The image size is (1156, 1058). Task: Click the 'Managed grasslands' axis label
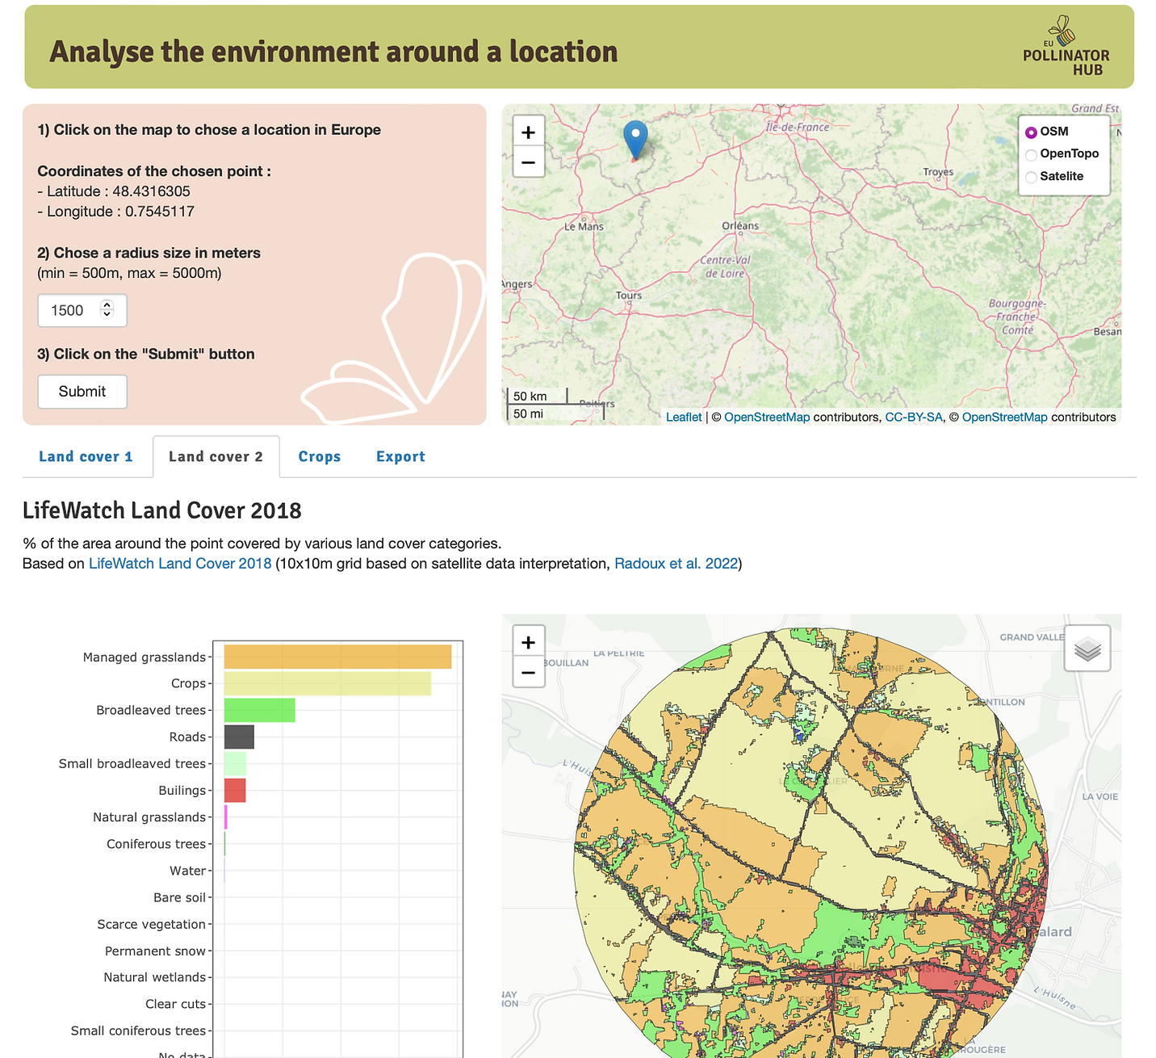(144, 657)
